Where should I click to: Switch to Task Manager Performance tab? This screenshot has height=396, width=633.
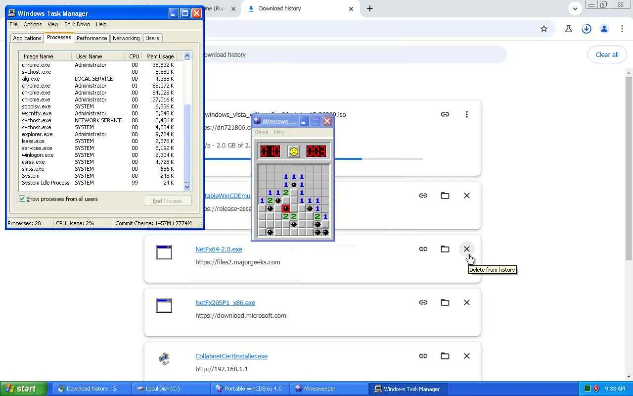91,38
